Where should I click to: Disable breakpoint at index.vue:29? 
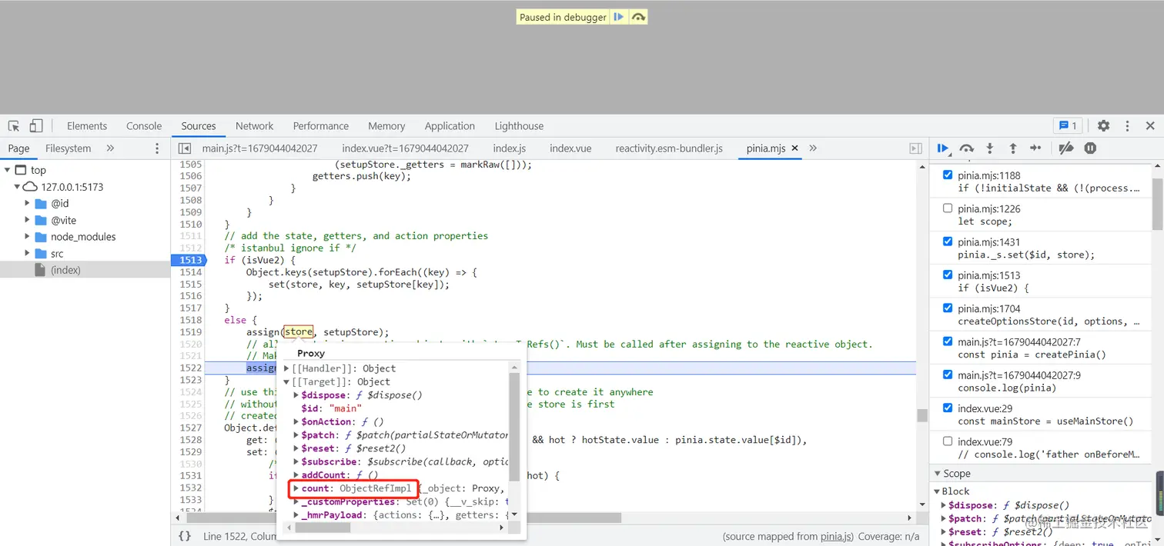948,408
